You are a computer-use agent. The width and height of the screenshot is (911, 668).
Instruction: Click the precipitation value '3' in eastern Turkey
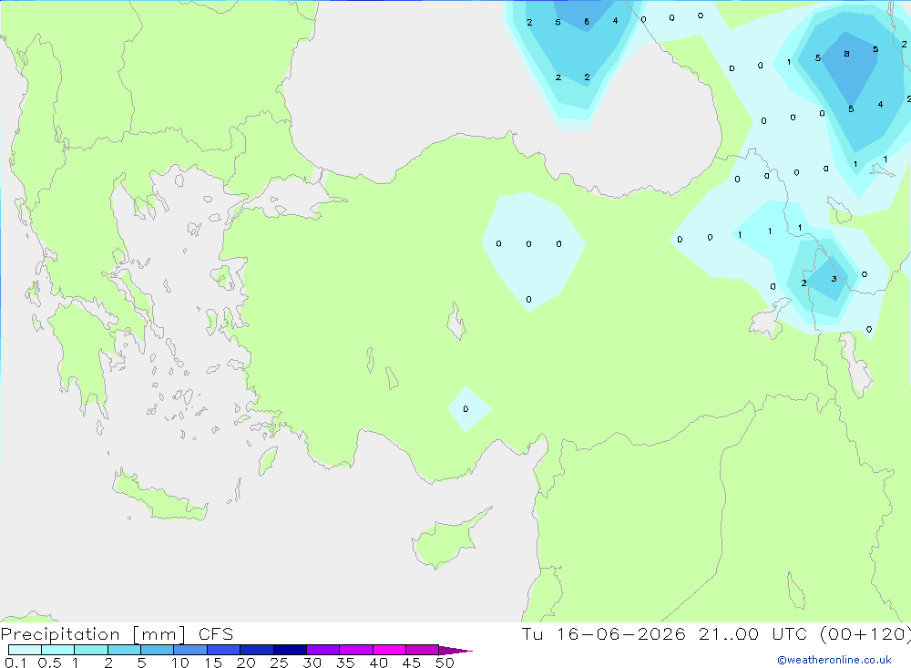tap(834, 279)
